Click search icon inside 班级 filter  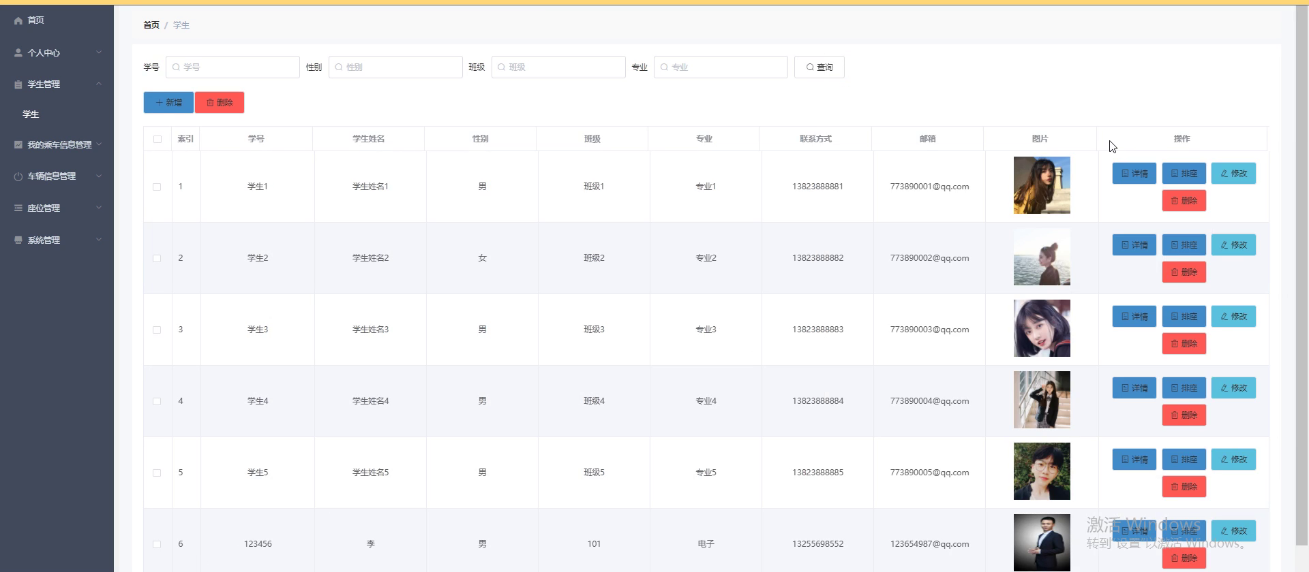point(502,67)
